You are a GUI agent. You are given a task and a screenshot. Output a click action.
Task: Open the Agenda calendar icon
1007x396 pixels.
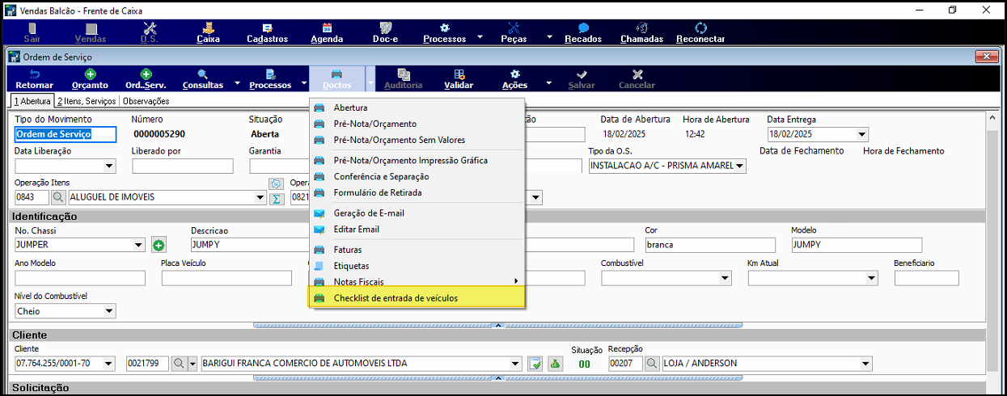(x=327, y=33)
